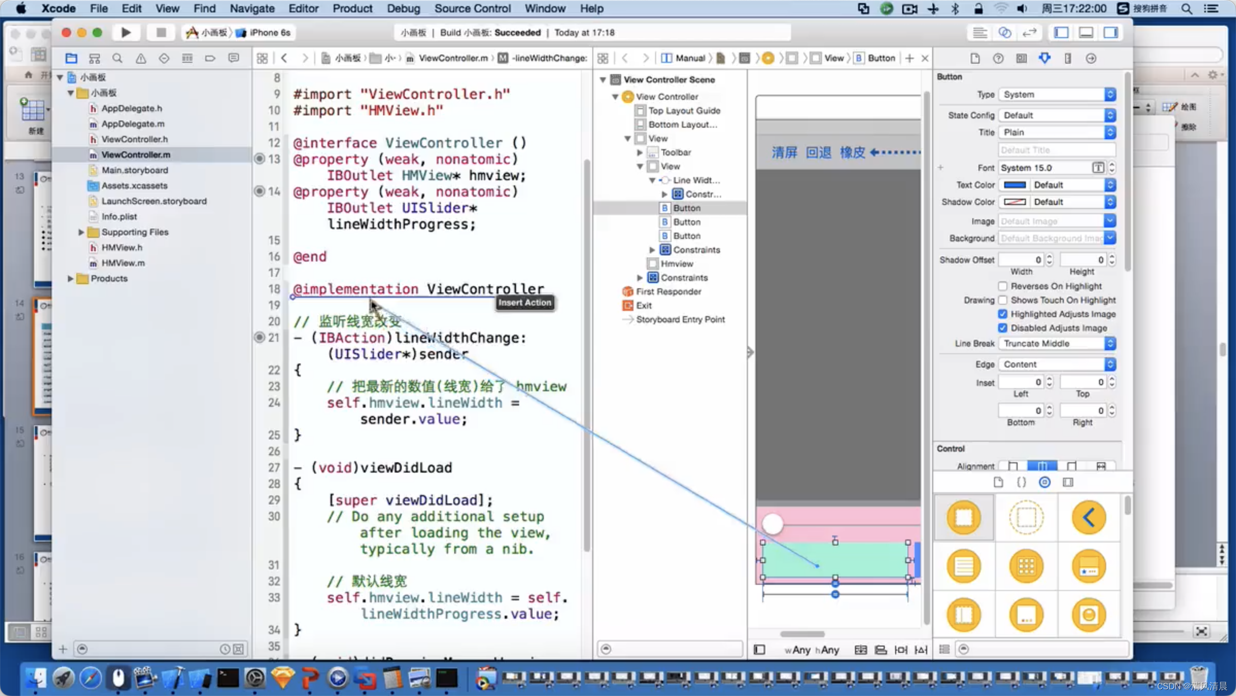The width and height of the screenshot is (1236, 696).
Task: Click the Run/Play button in toolbar
Action: (x=126, y=32)
